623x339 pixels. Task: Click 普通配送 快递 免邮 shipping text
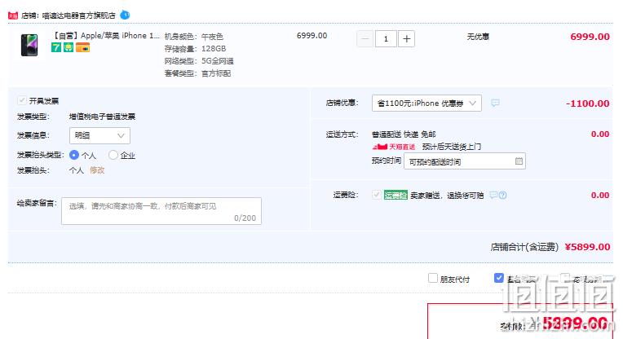(404, 134)
